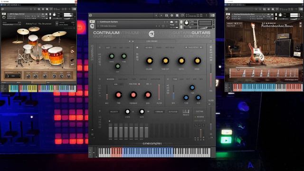Select the second delay type tab after Modern

pyautogui.click(x=123, y=79)
